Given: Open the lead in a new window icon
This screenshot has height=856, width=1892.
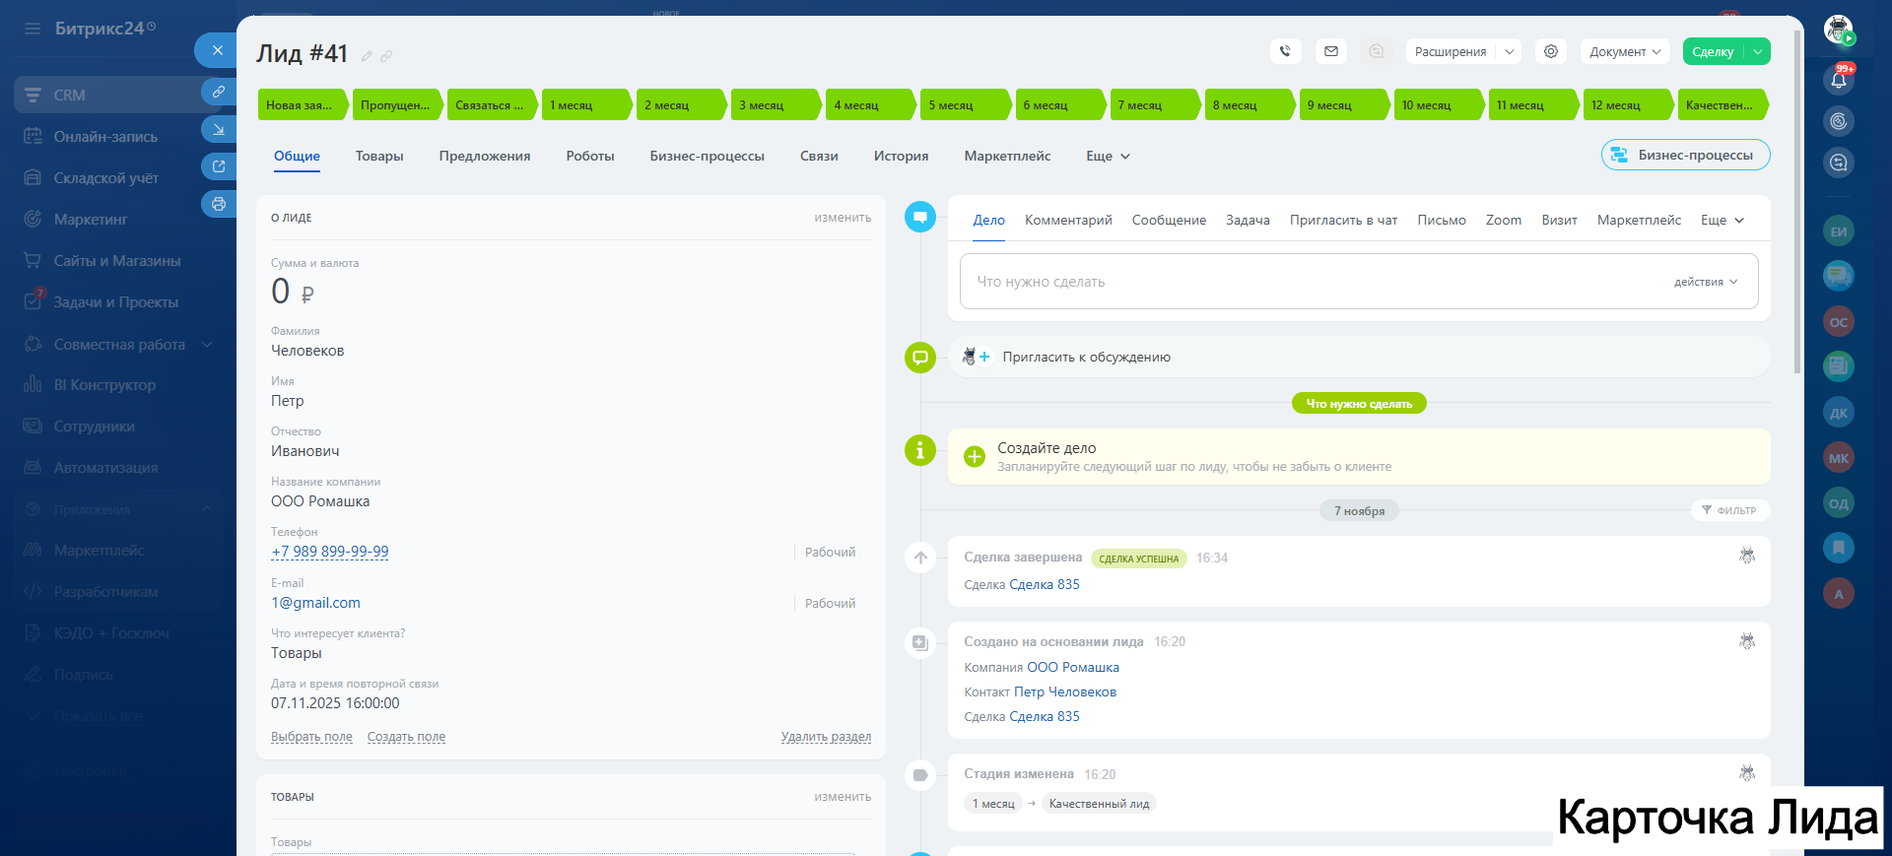Looking at the screenshot, I should 218,166.
